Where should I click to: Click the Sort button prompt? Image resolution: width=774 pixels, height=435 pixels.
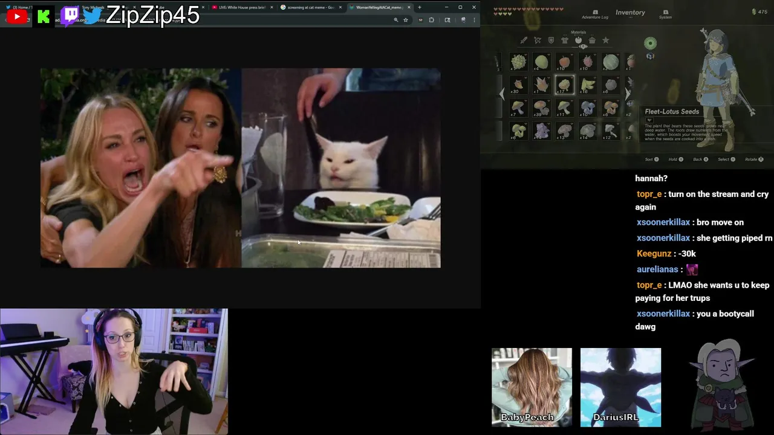coord(652,159)
